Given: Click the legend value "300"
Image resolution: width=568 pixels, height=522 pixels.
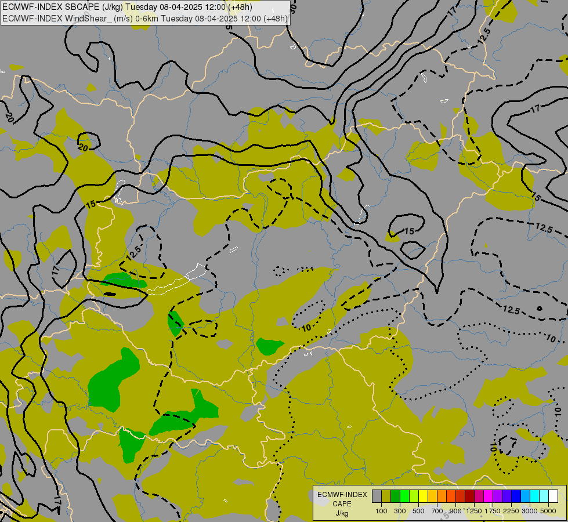Looking at the screenshot, I should [x=400, y=511].
